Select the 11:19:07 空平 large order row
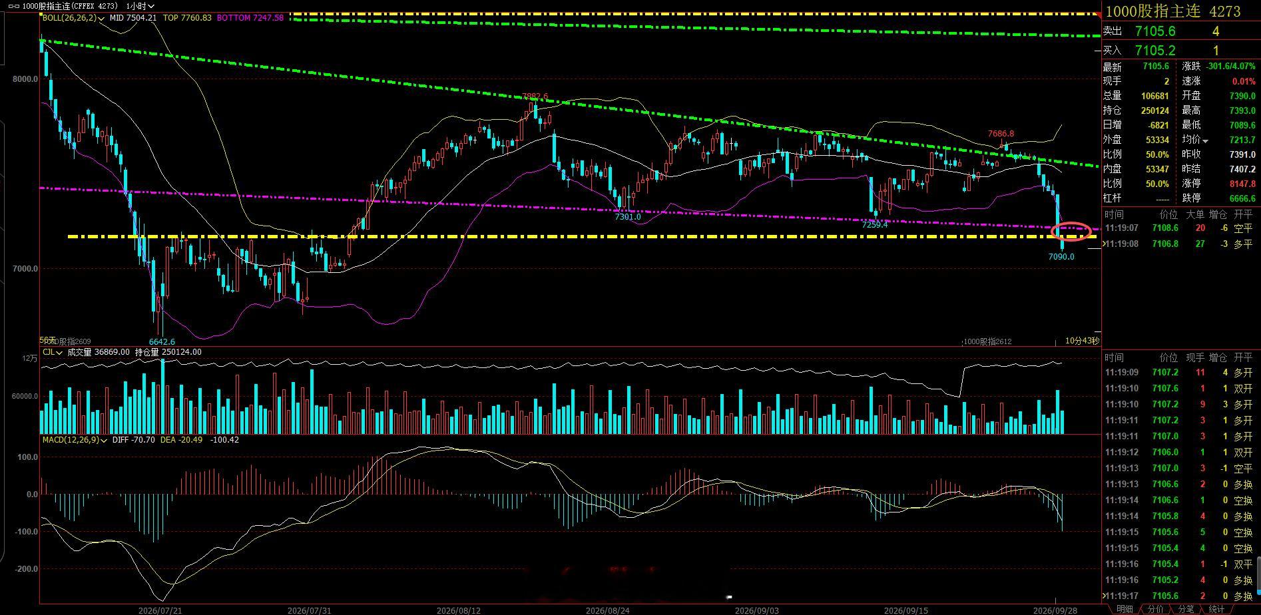 tap(1179, 228)
